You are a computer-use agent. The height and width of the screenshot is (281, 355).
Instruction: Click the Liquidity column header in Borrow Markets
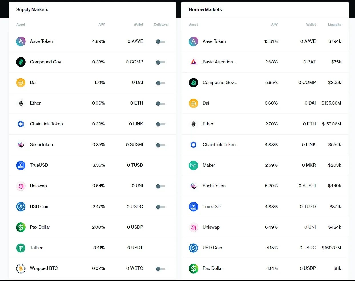click(x=334, y=25)
